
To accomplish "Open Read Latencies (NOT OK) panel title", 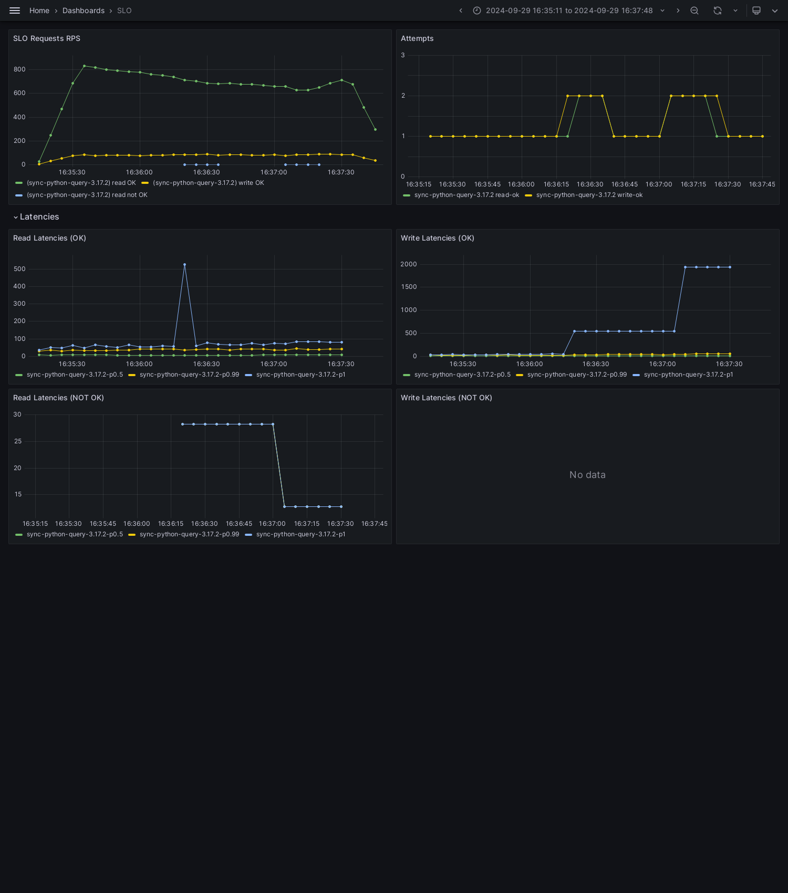I will (x=58, y=398).
